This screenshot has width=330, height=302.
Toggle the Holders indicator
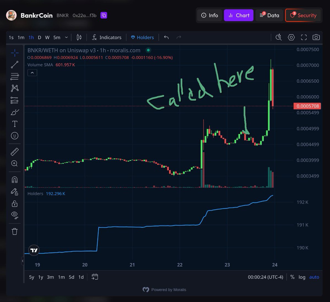142,37
